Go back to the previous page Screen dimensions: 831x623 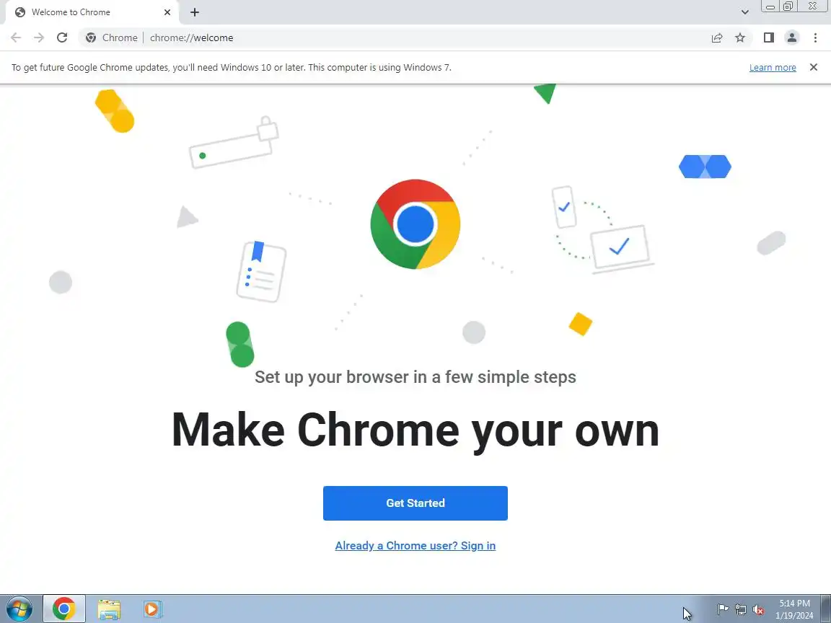pyautogui.click(x=16, y=37)
